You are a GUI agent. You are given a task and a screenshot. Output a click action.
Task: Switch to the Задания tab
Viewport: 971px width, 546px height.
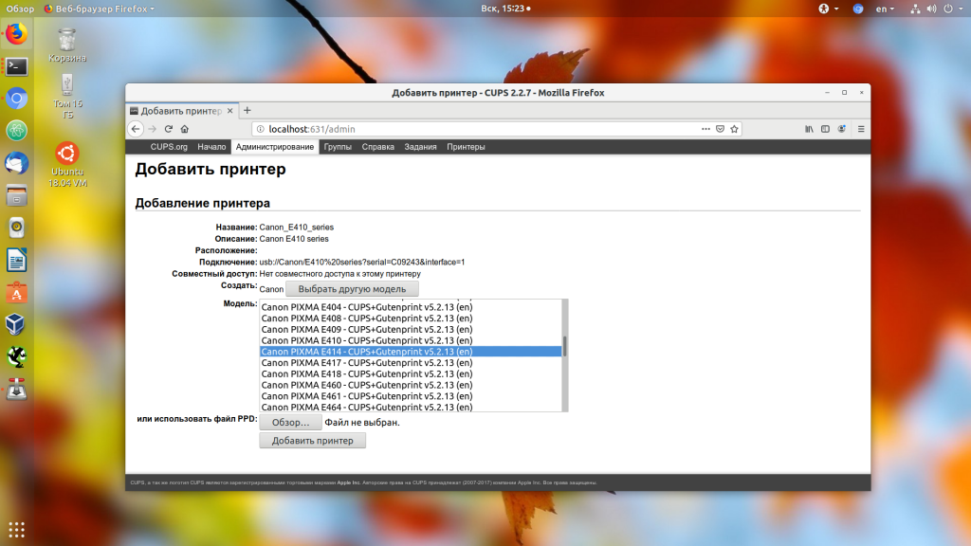(x=420, y=147)
